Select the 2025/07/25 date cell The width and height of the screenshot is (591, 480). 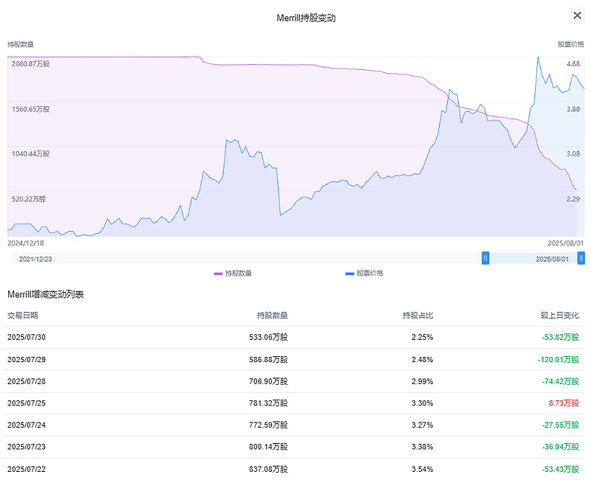point(27,403)
